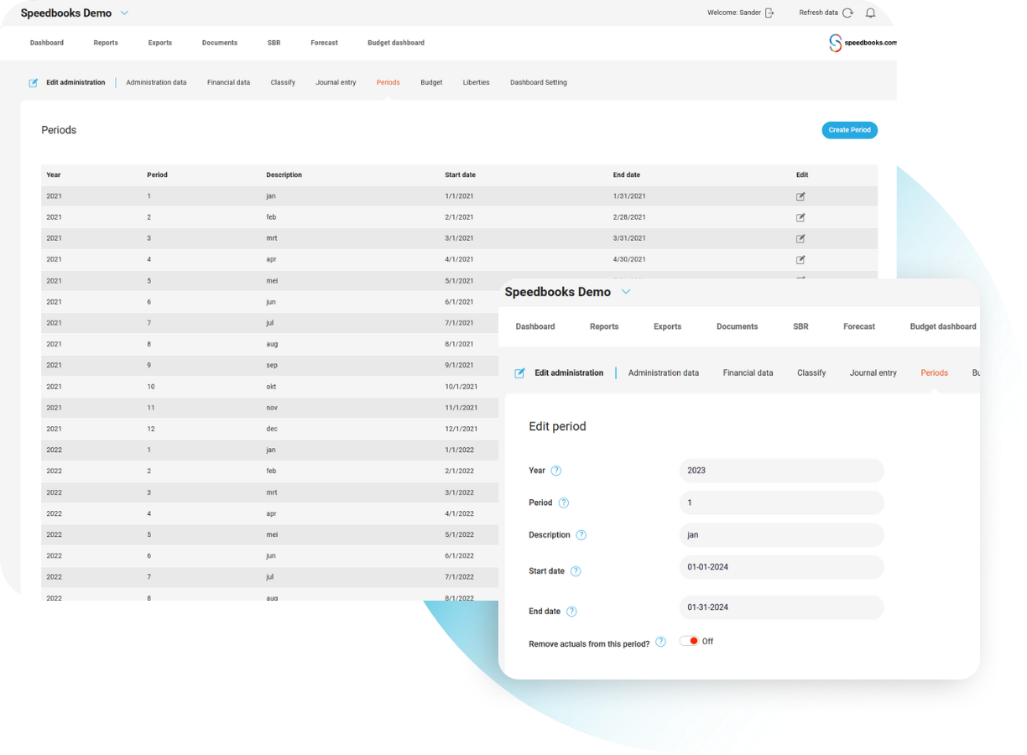Switch to Financial data tab in back window

pos(228,83)
